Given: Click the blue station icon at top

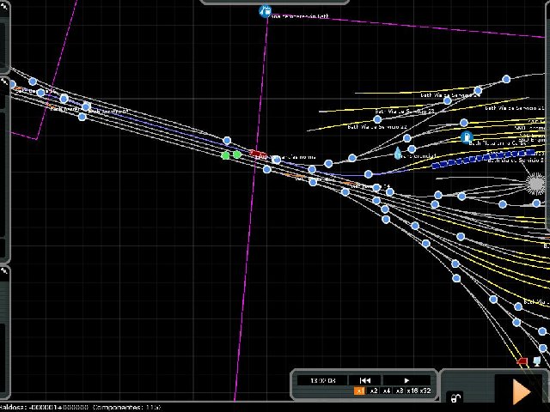Looking at the screenshot, I should 265,11.
